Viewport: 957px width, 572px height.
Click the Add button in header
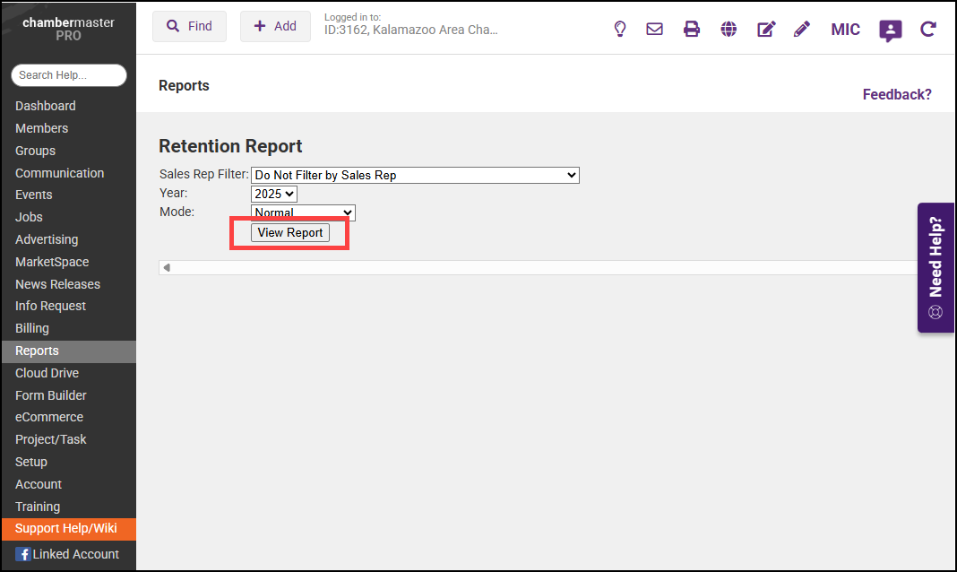275,27
